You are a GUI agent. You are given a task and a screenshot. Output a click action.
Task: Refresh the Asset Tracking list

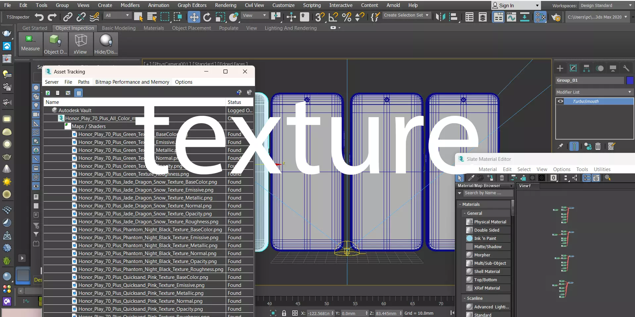[x=48, y=93]
